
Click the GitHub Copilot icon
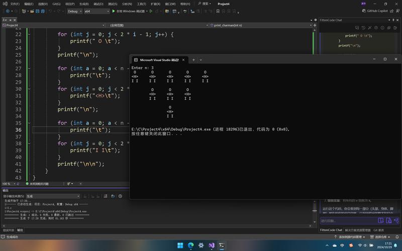[x=364, y=11]
